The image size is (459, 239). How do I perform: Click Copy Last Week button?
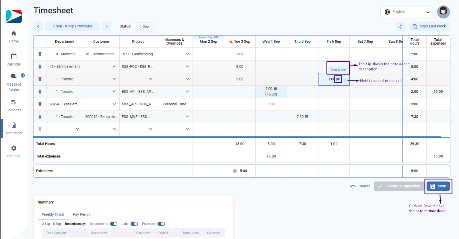click(x=429, y=26)
